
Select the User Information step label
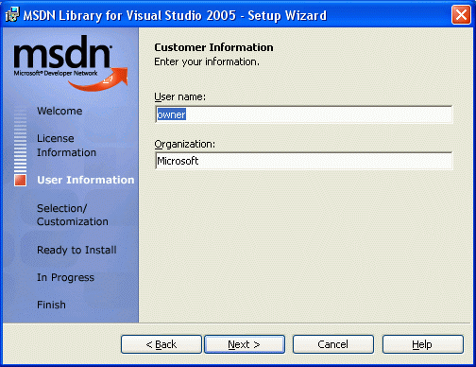[x=86, y=180]
